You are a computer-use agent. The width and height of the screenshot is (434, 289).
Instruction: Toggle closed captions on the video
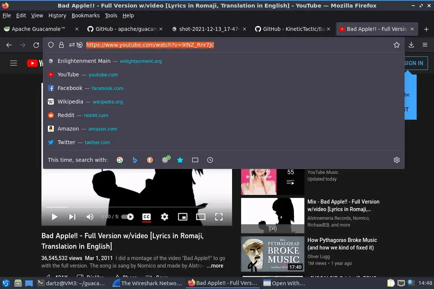click(x=147, y=217)
